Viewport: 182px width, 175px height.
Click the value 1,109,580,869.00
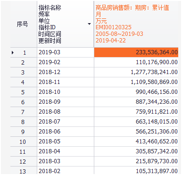(x=154, y=82)
